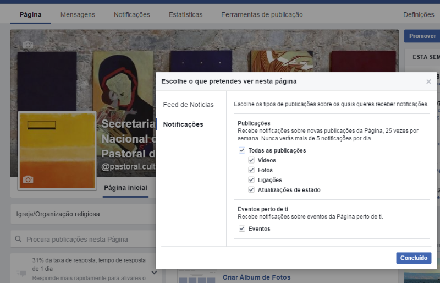Click the Publicações section heading
Screen dimensions: 440x283
(x=254, y=123)
